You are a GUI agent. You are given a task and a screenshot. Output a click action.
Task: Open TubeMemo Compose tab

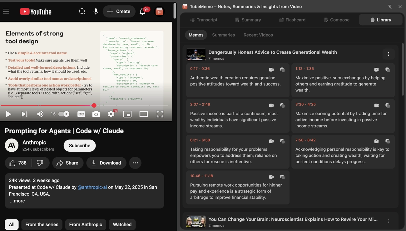336,20
